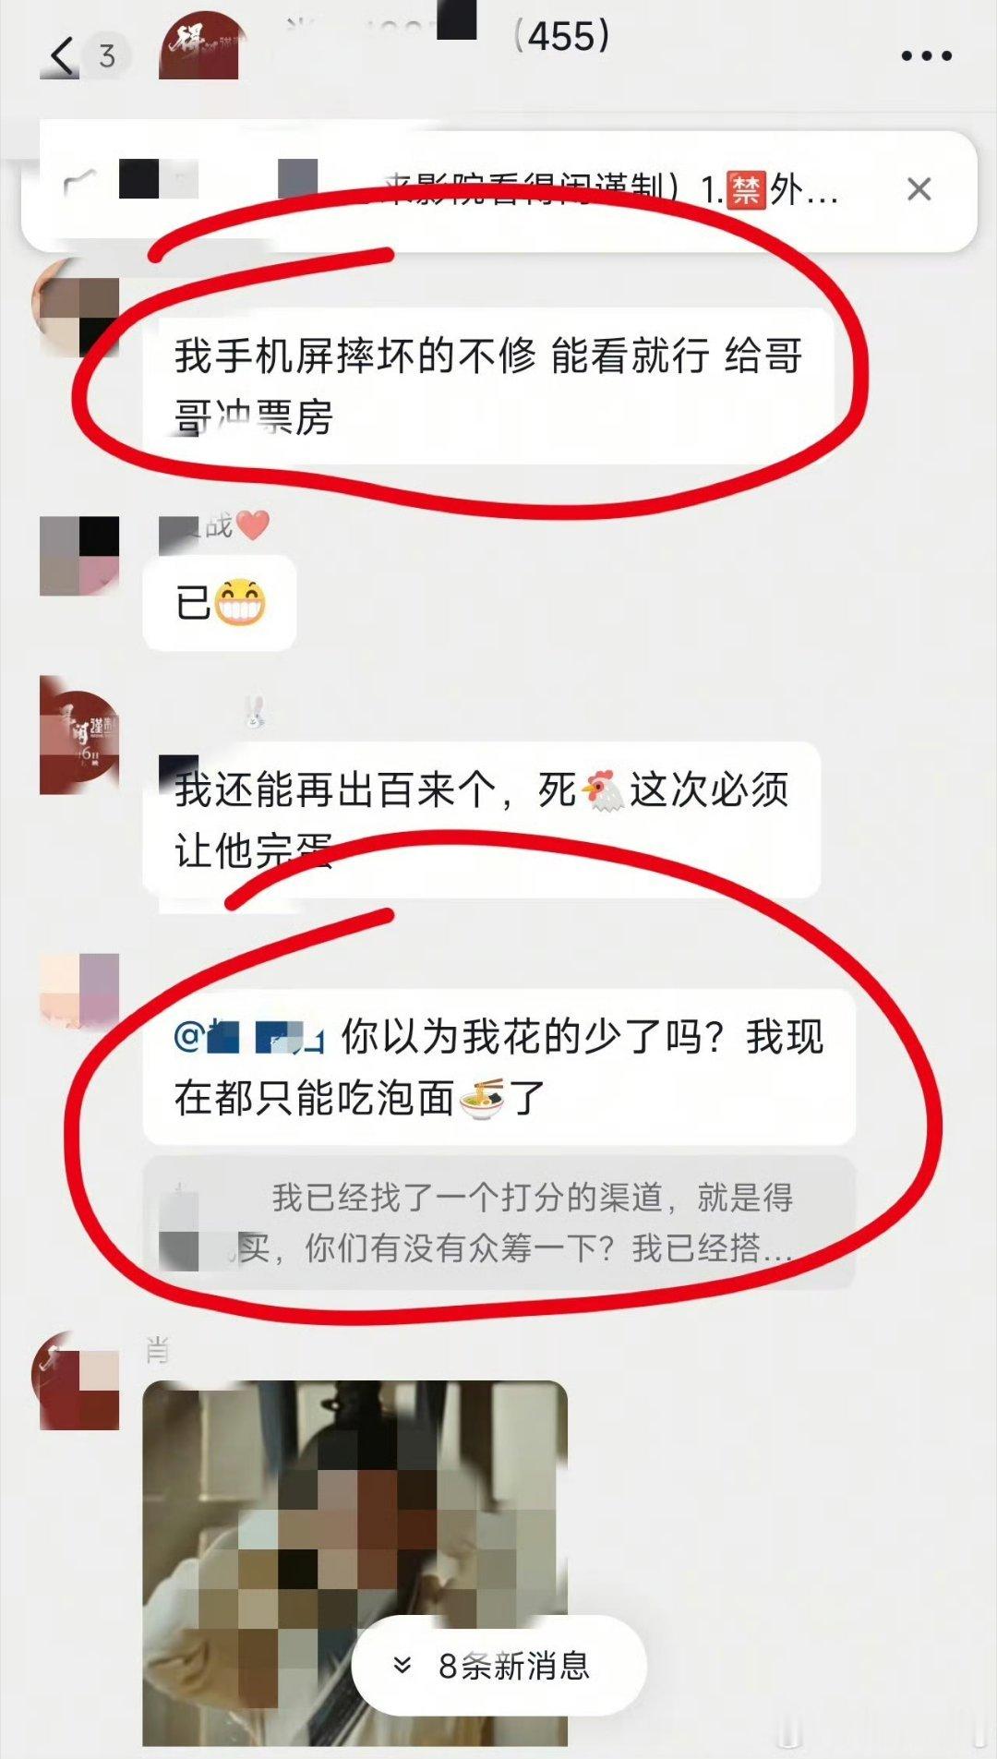Dismiss the pinned announcement banner
Viewport: 997px width, 1759px height.
919,189
